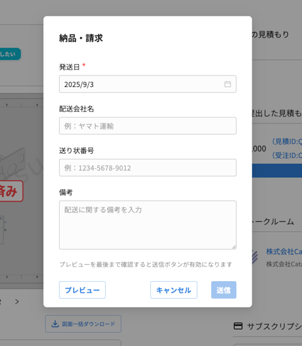Viewport: 302px width, 346px height.
Task: Click the download icon for 図面一括ダウンロード
Action: 55,324
